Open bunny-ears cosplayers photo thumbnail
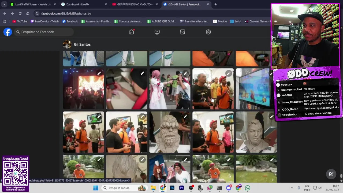The width and height of the screenshot is (343, 193). pyautogui.click(x=170, y=169)
